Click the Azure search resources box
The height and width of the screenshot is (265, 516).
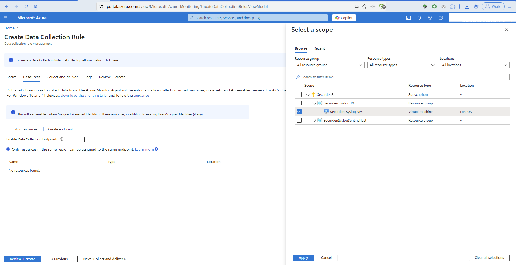(258, 18)
